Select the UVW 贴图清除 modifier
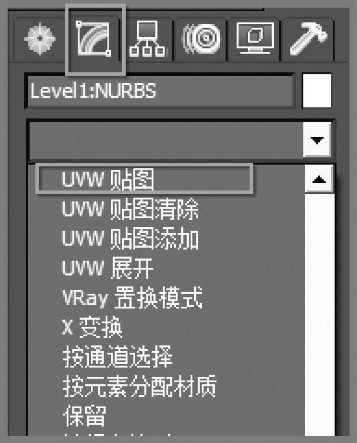 [x=130, y=209]
